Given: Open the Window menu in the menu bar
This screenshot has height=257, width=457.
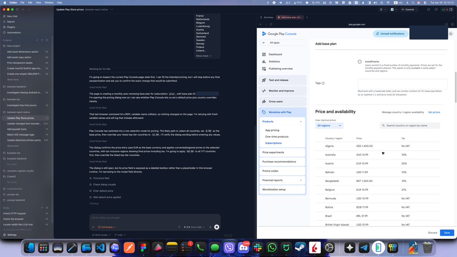Looking at the screenshot, I should [x=49, y=2].
